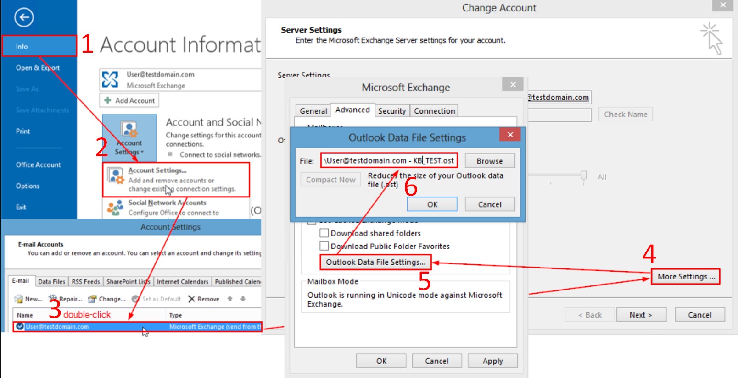
Task: Click the File path input field
Action: click(x=389, y=160)
